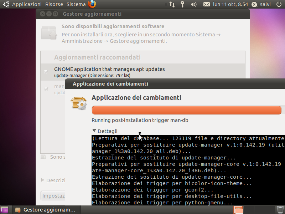Click the orange installation progress bar
Screen dimensions: 285x214
[x=186, y=110]
